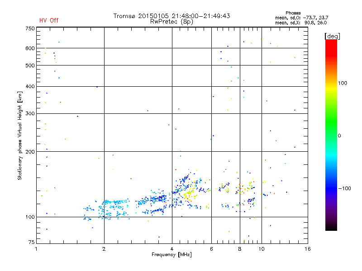Click the '10' frequency axis tick label
This screenshot has height=271, width=362.
pos(262,249)
